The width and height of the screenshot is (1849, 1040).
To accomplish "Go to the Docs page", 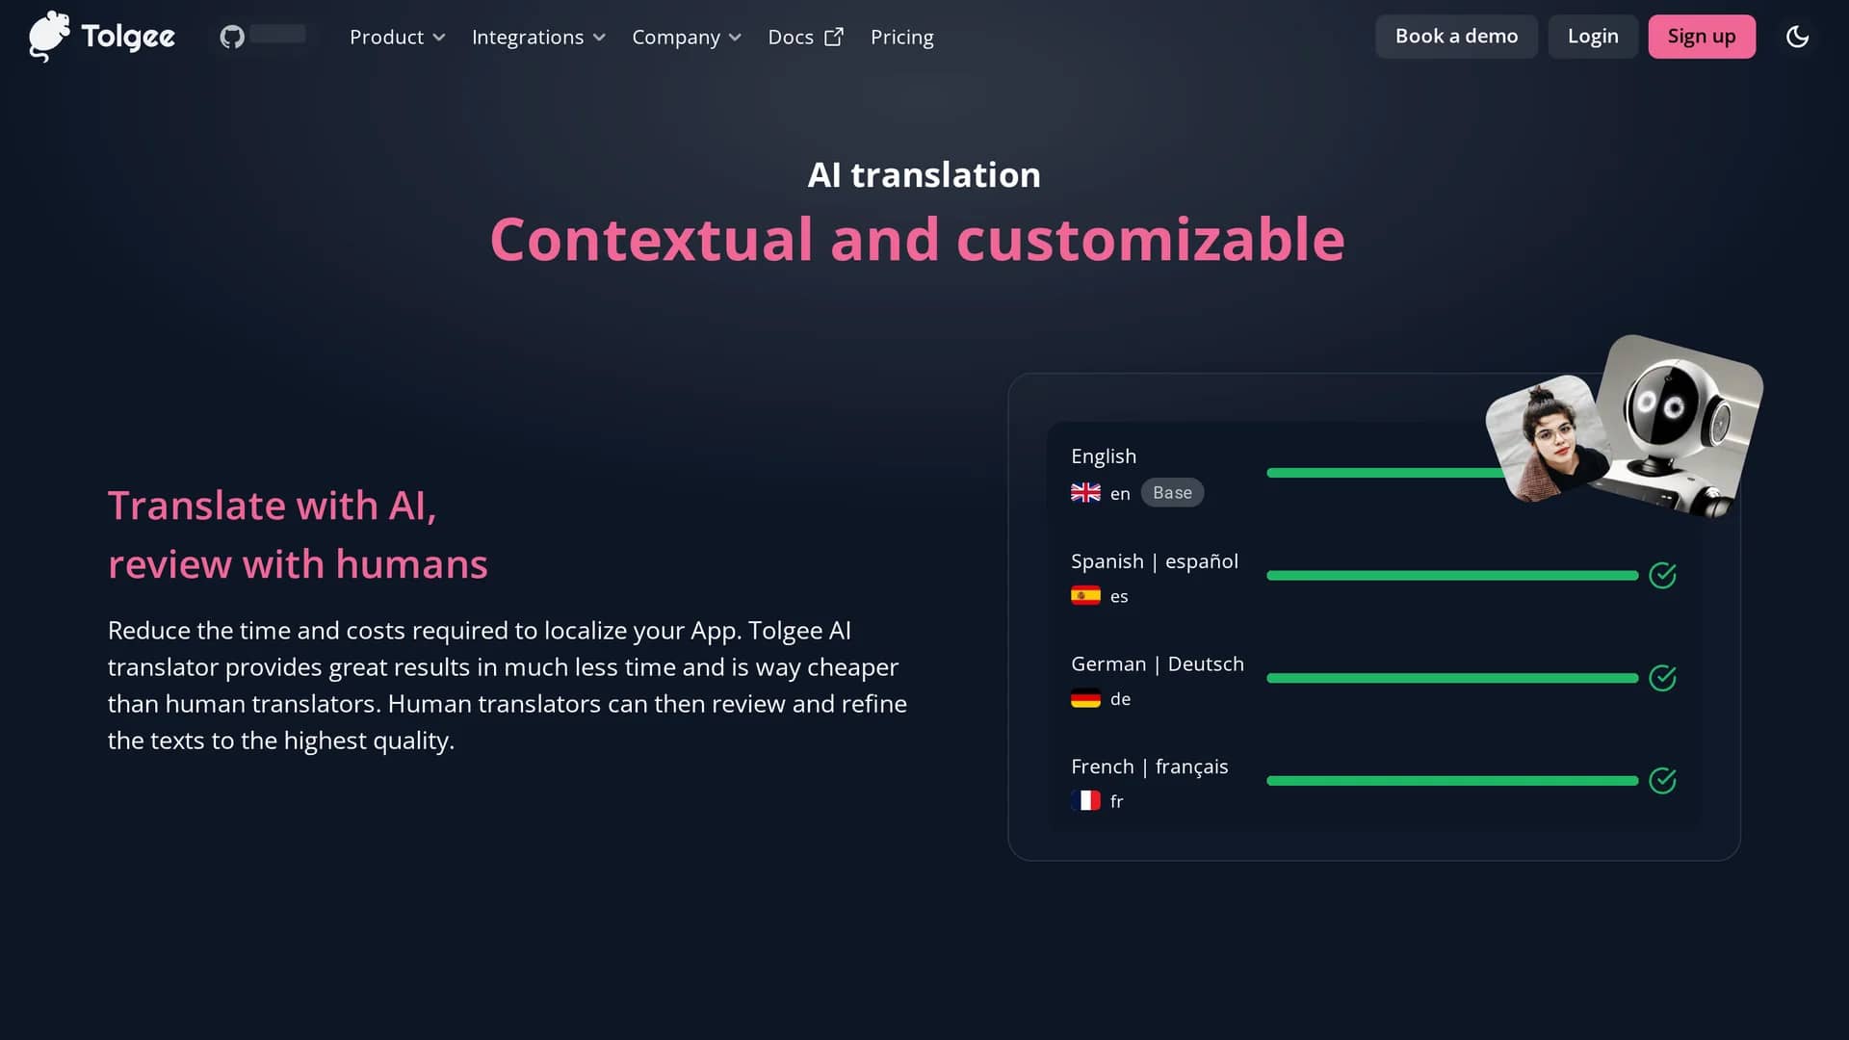I will pos(805,37).
